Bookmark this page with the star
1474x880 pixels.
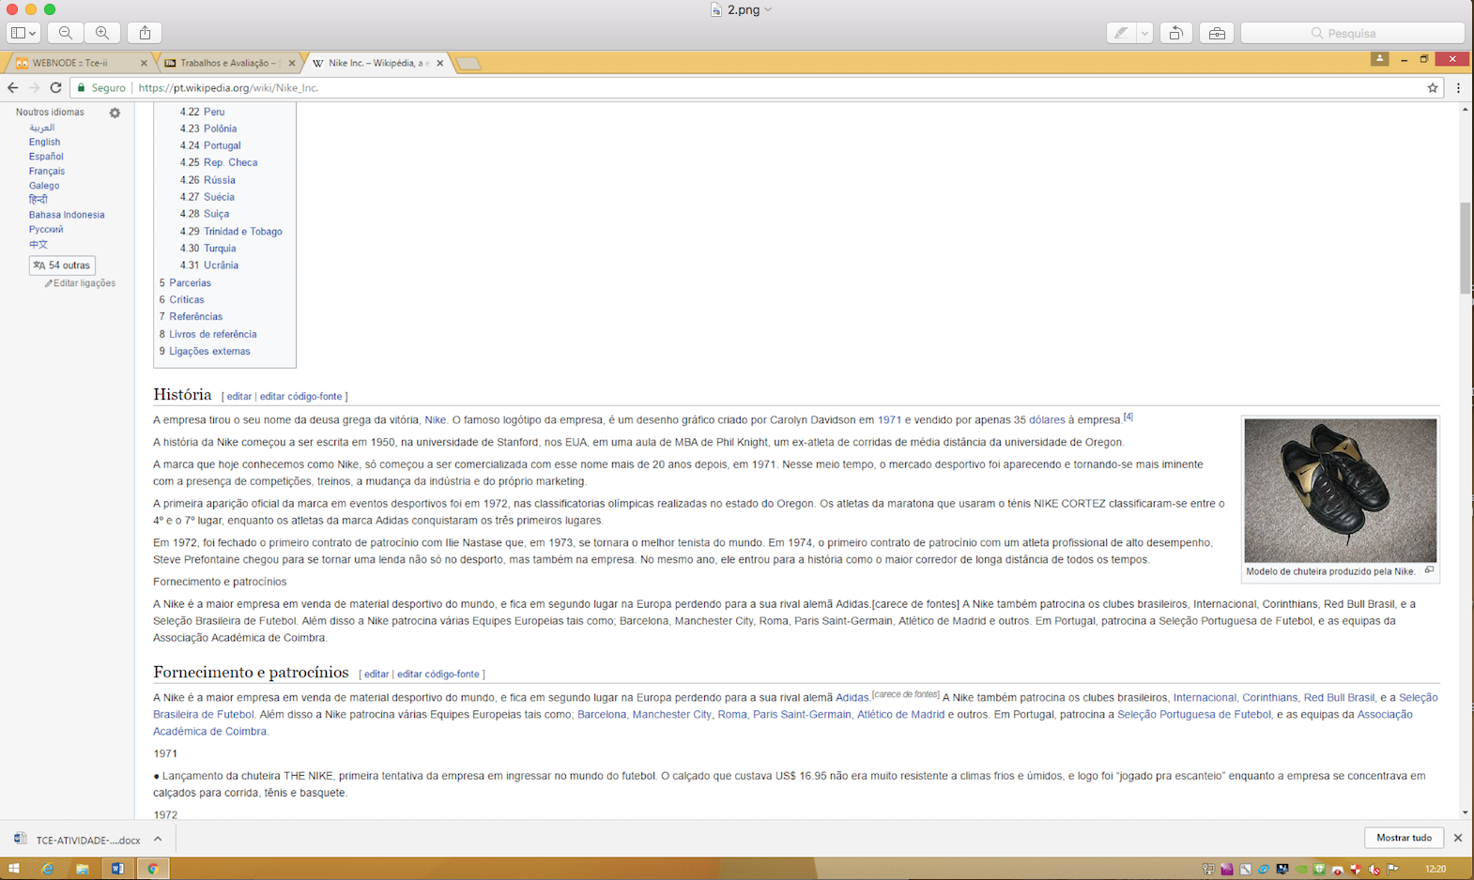point(1433,87)
